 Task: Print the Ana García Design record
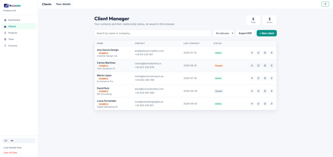tap(265, 53)
